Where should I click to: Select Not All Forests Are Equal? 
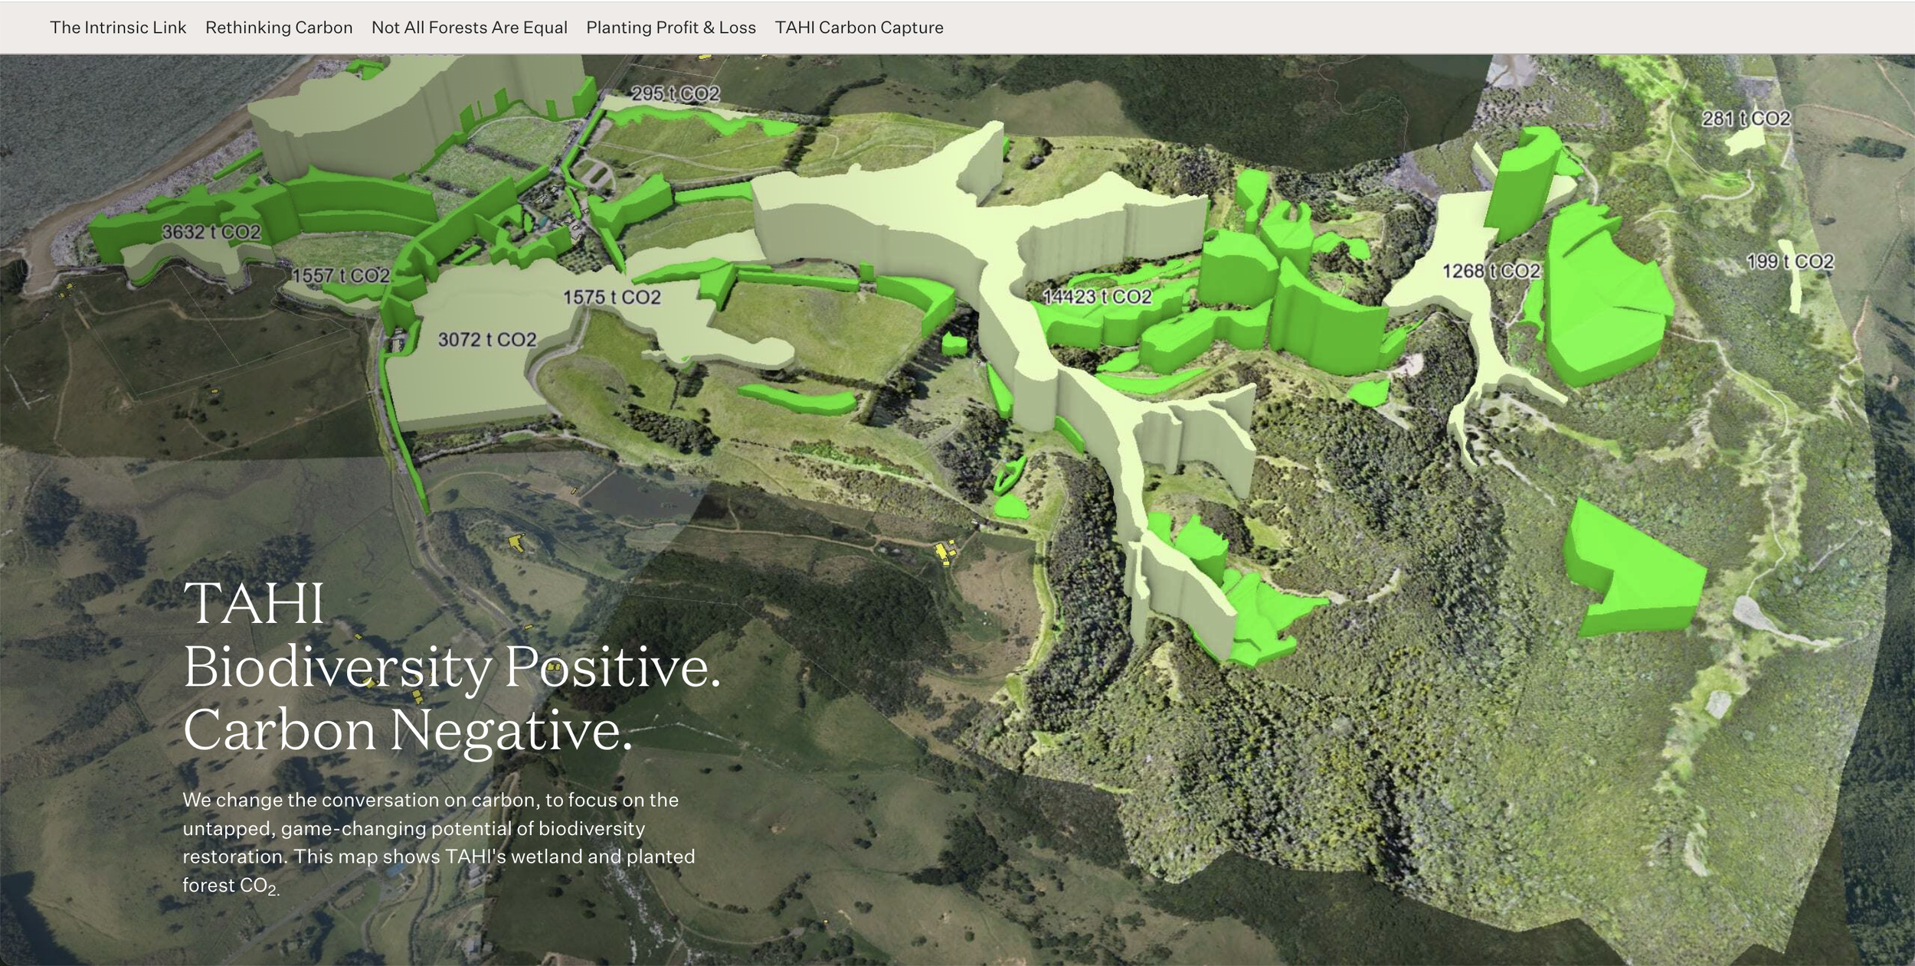[x=470, y=28]
